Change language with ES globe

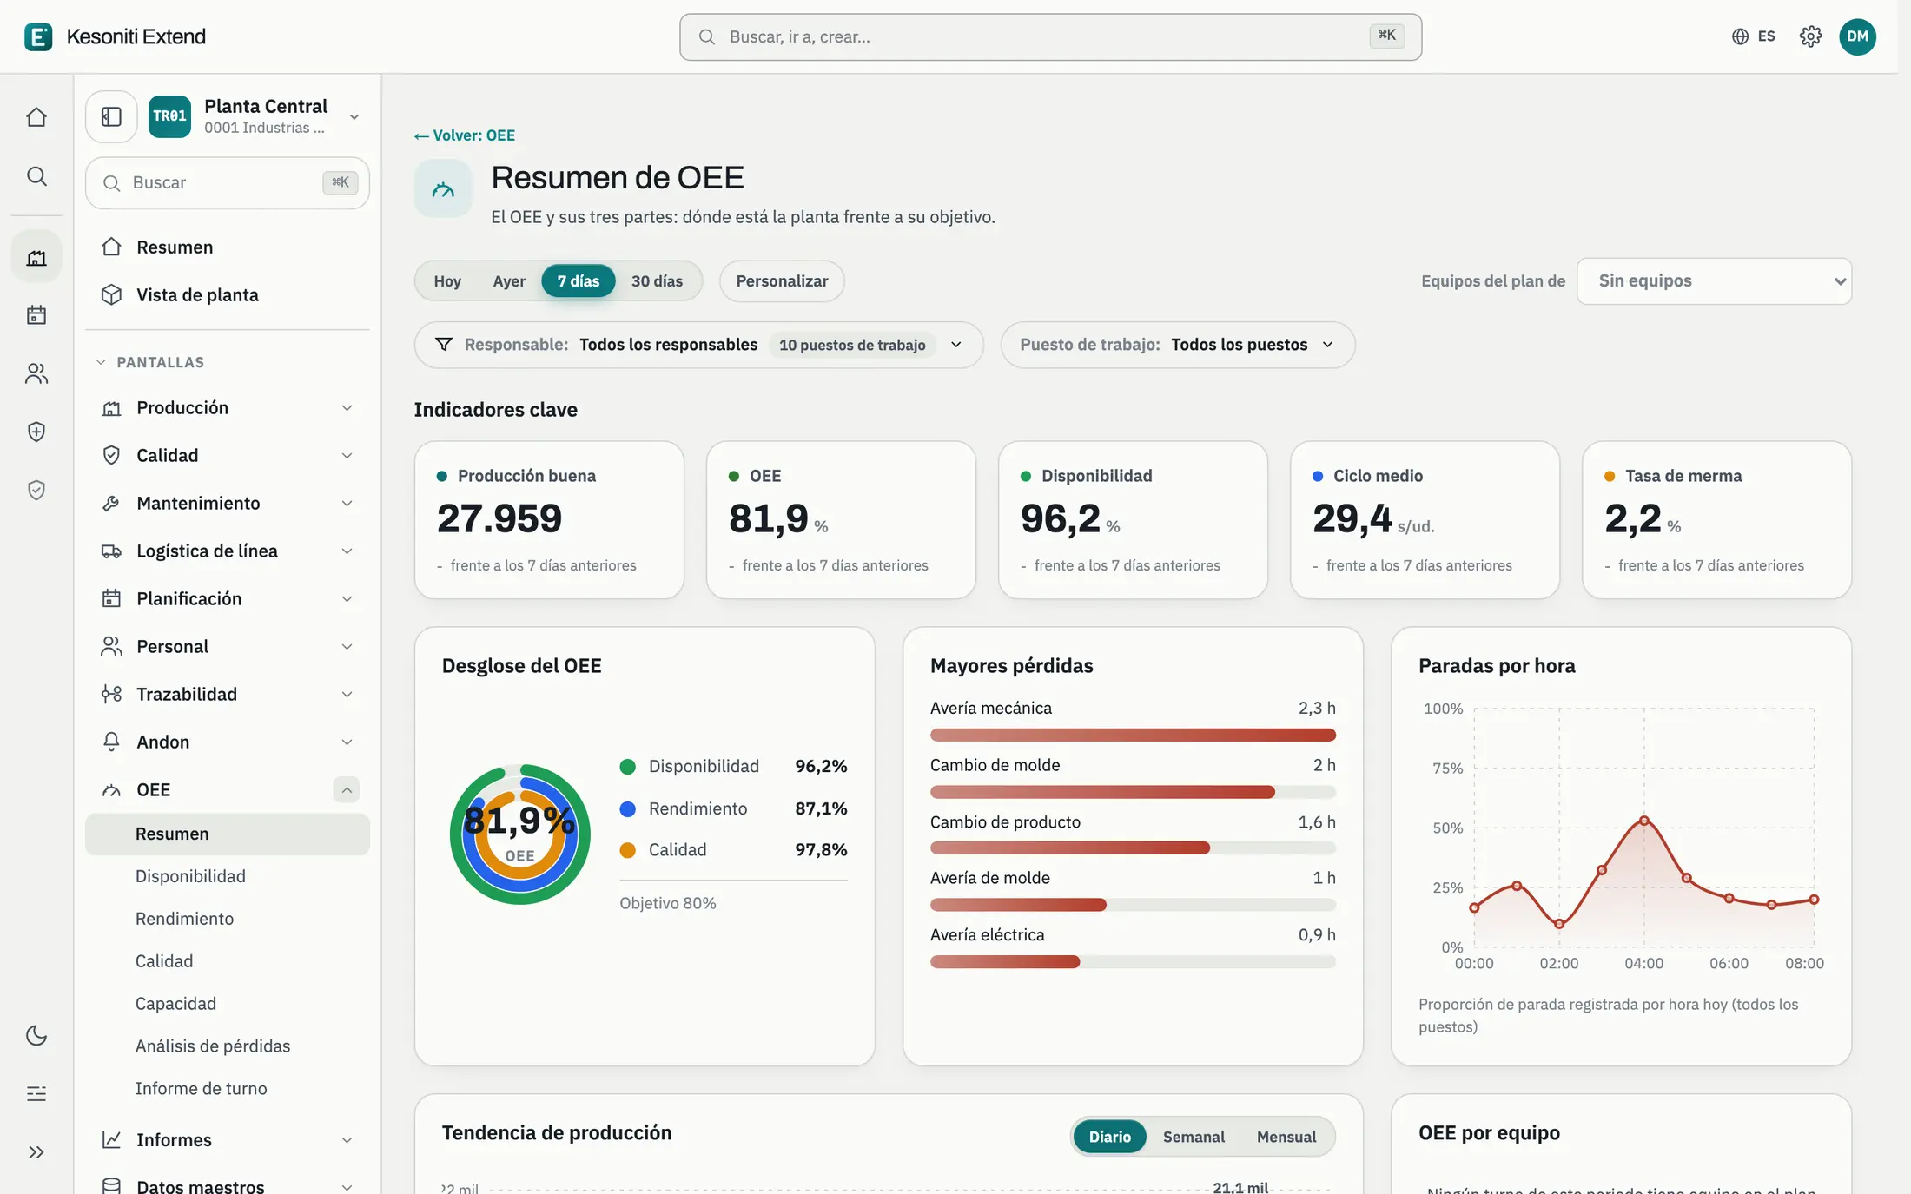1754,36
